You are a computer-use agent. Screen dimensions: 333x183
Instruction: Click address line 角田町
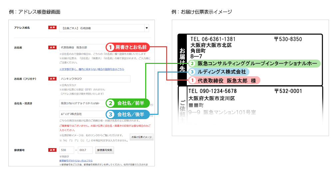pyautogui.click(x=198, y=51)
